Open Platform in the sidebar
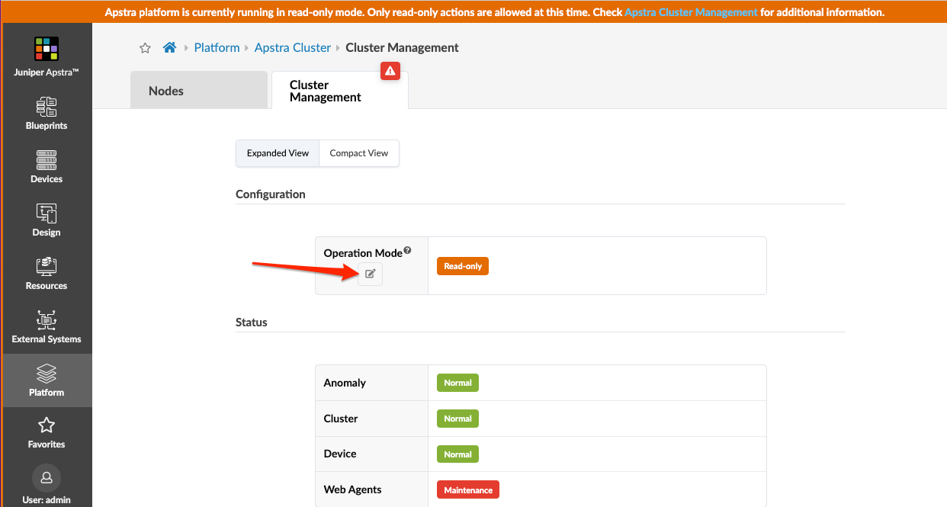This screenshot has width=947, height=507. click(47, 380)
